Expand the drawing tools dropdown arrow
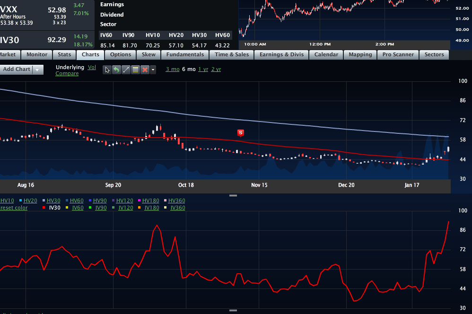Screen dimensions: 472x314 click(x=153, y=70)
